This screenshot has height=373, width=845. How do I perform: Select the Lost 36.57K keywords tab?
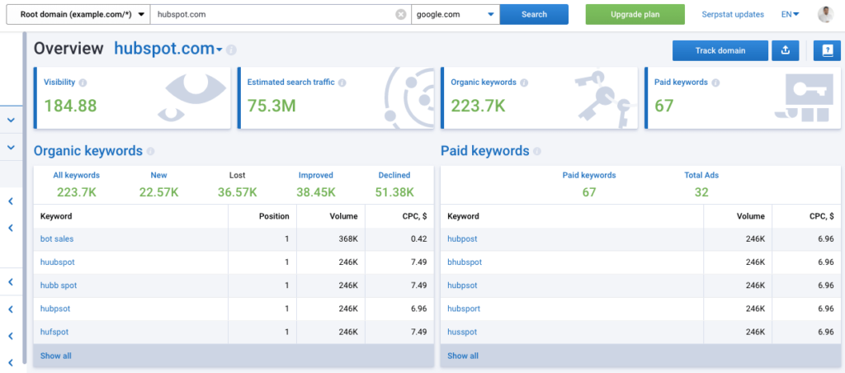click(x=237, y=184)
